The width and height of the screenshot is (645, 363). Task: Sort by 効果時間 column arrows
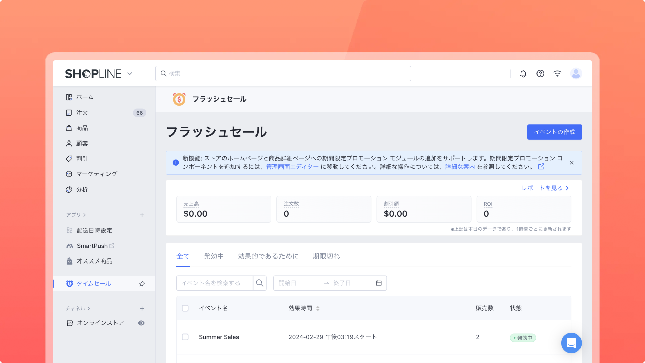click(x=318, y=308)
